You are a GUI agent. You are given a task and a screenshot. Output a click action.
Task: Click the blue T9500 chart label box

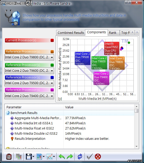(x=83, y=59)
